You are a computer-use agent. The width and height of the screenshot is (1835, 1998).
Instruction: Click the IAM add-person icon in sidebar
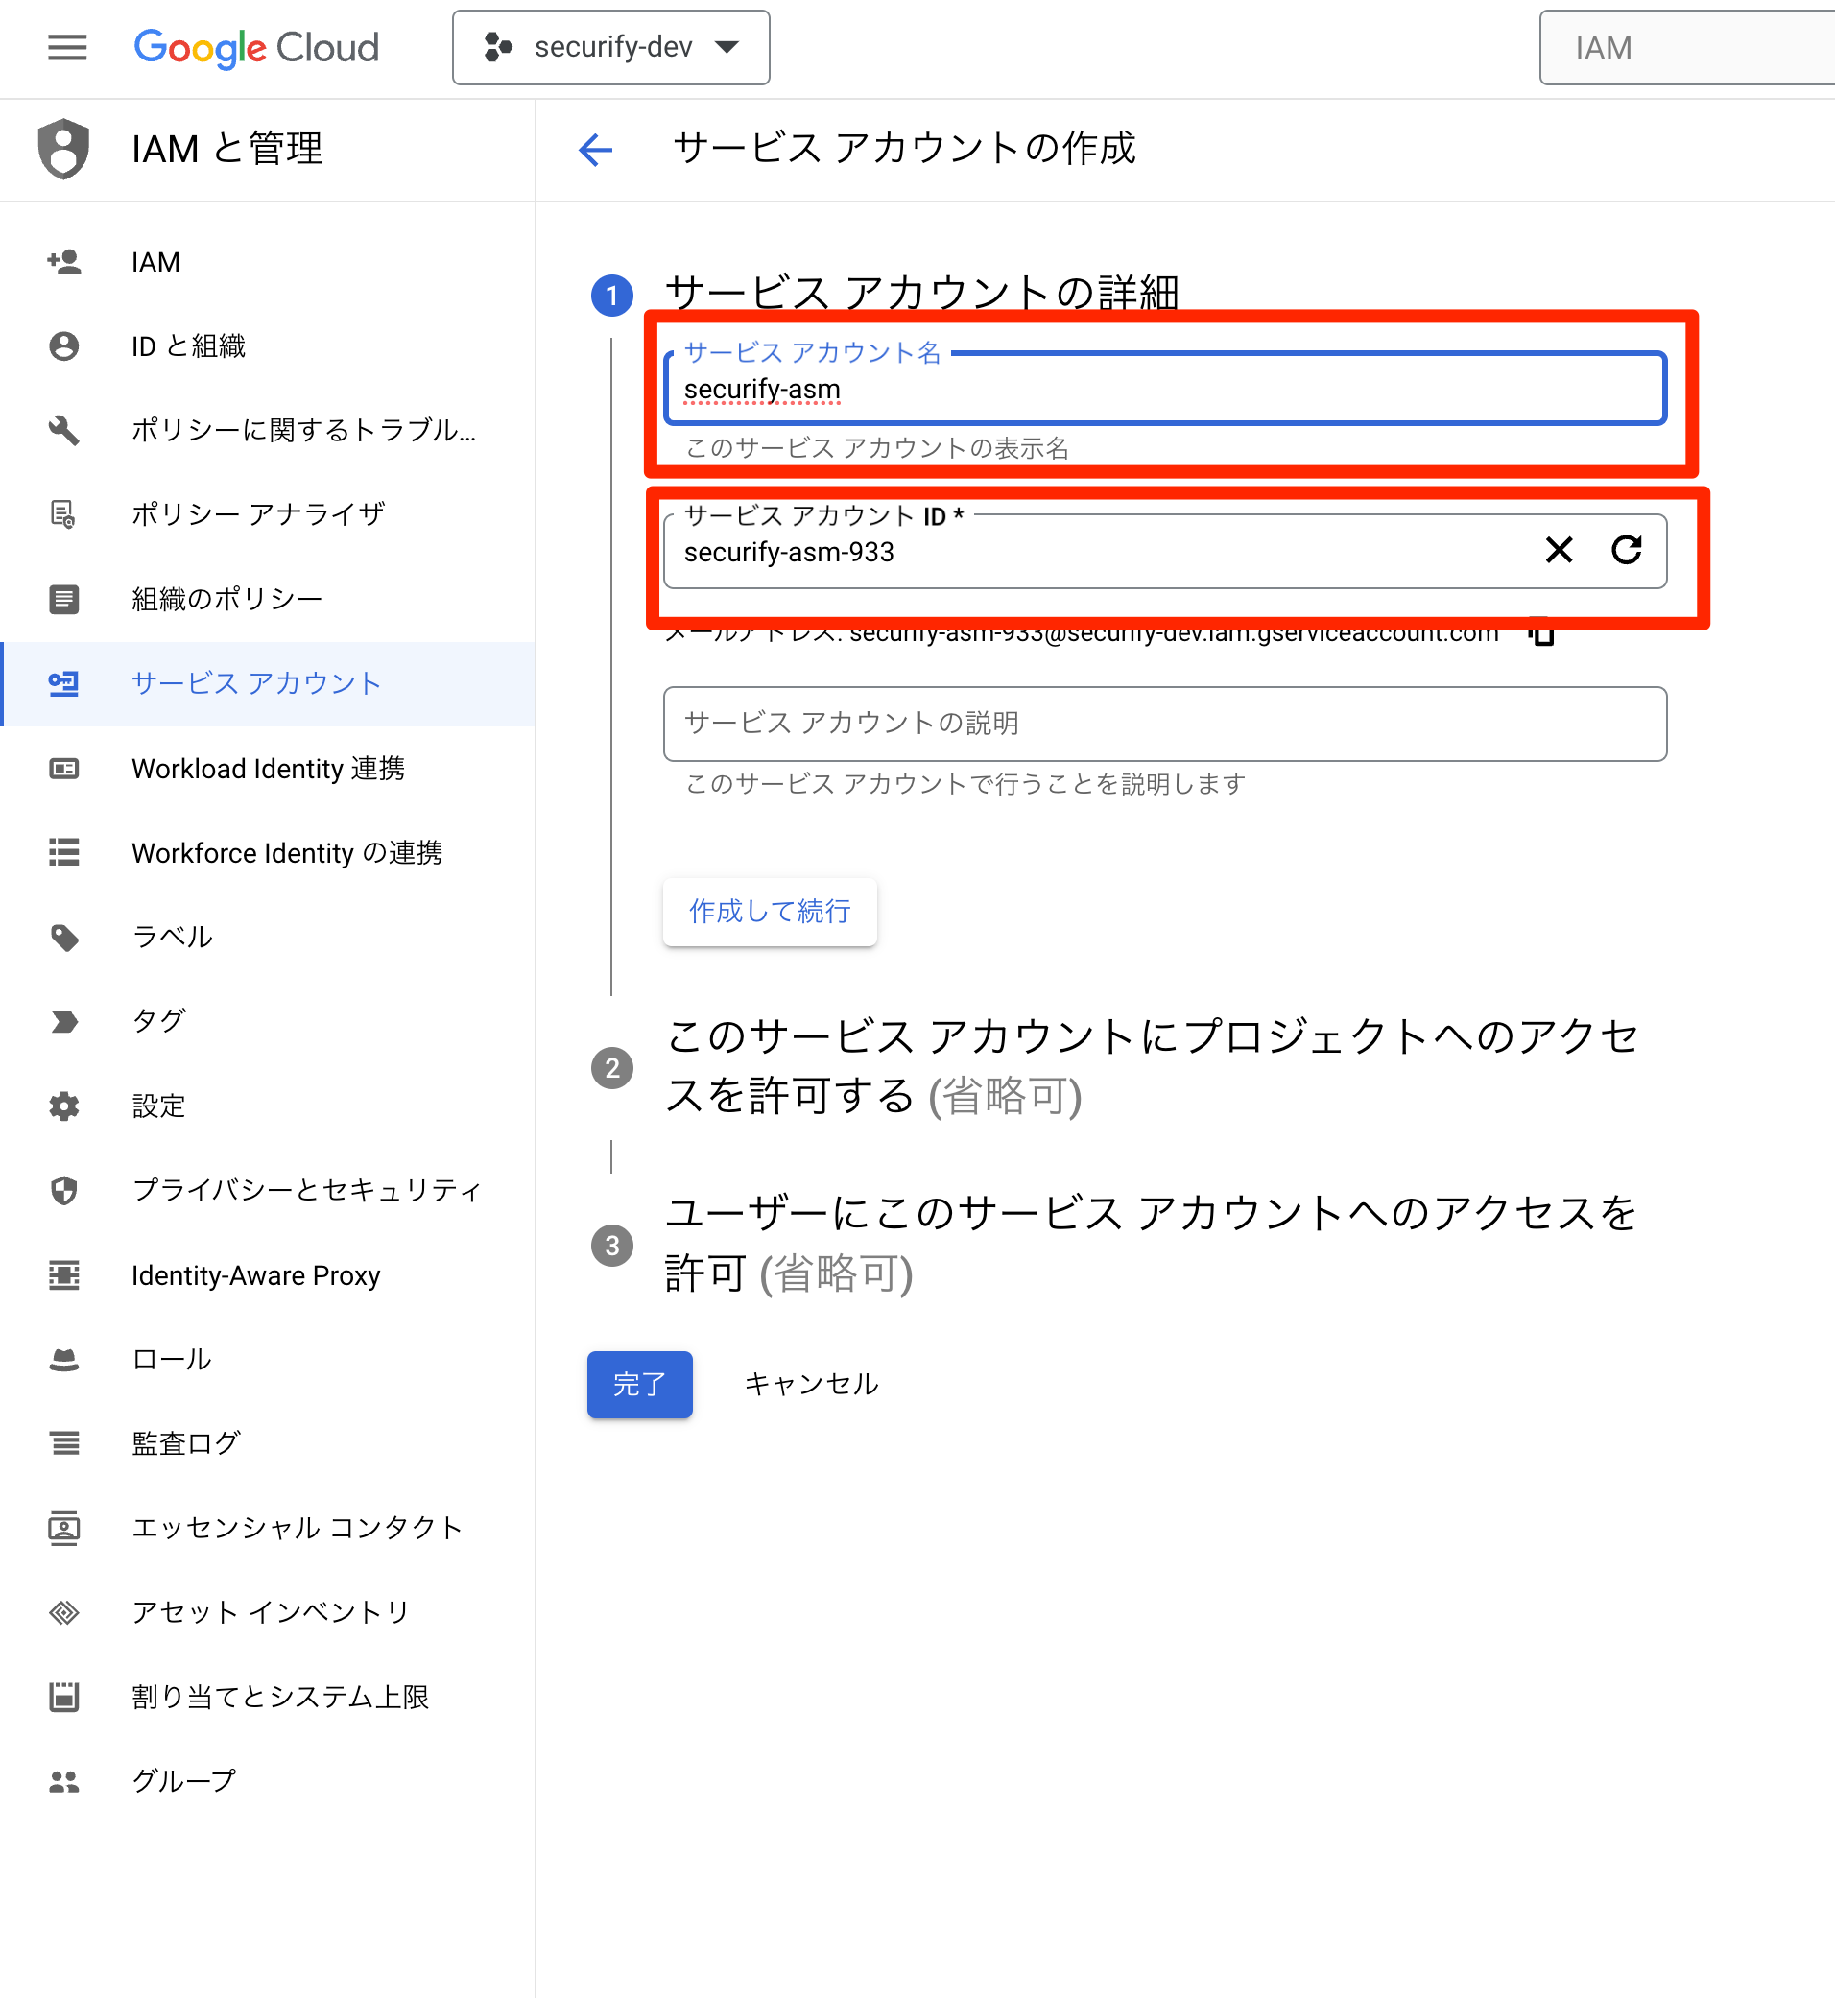pyautogui.click(x=63, y=262)
